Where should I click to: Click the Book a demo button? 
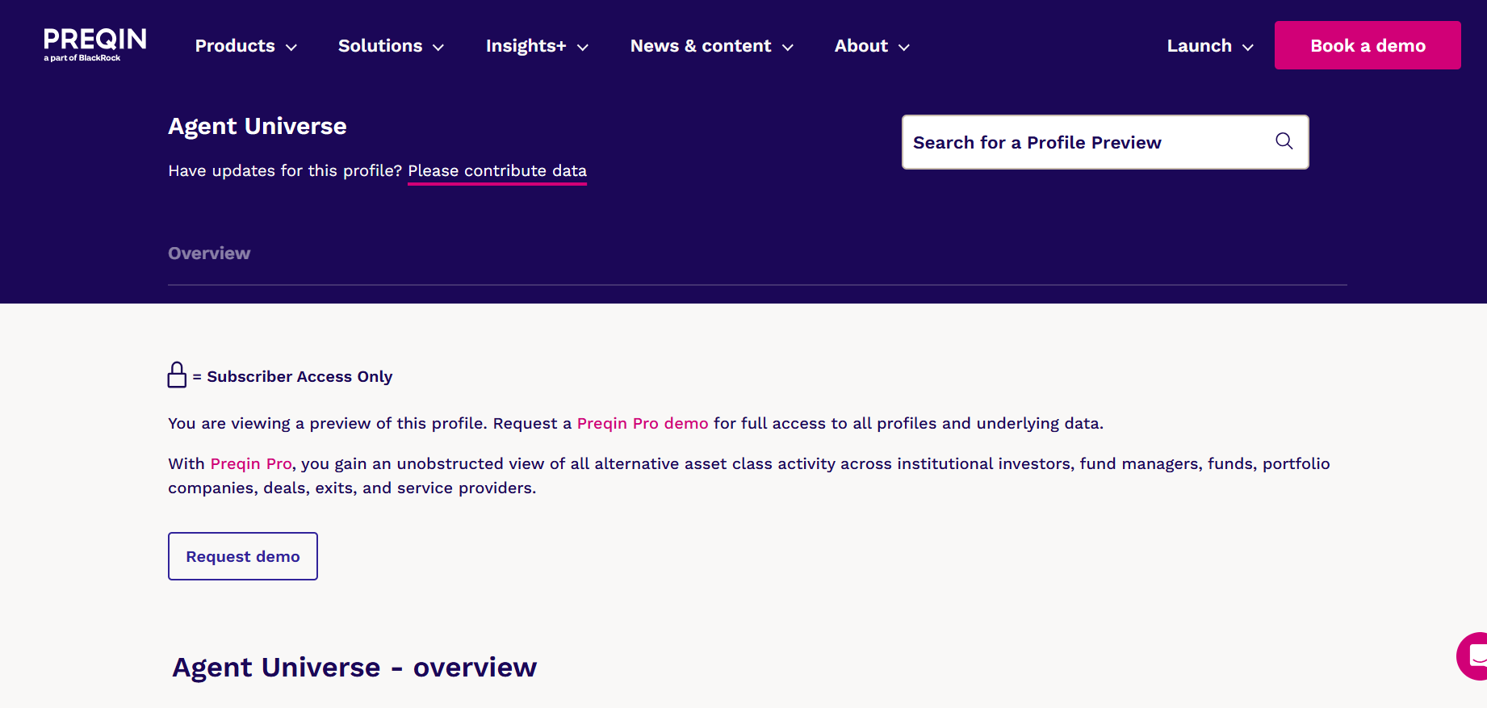point(1368,45)
